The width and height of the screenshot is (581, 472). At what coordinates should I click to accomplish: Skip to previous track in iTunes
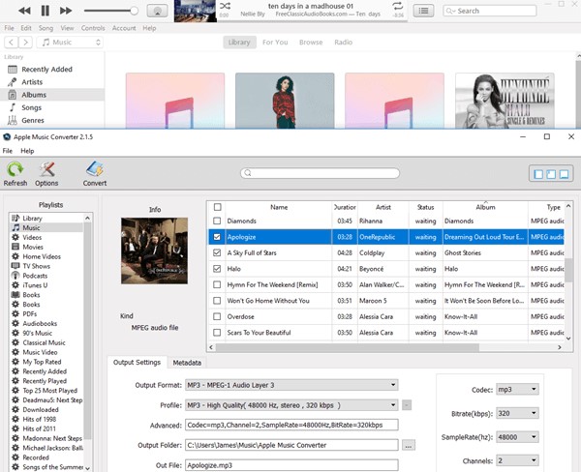(24, 11)
